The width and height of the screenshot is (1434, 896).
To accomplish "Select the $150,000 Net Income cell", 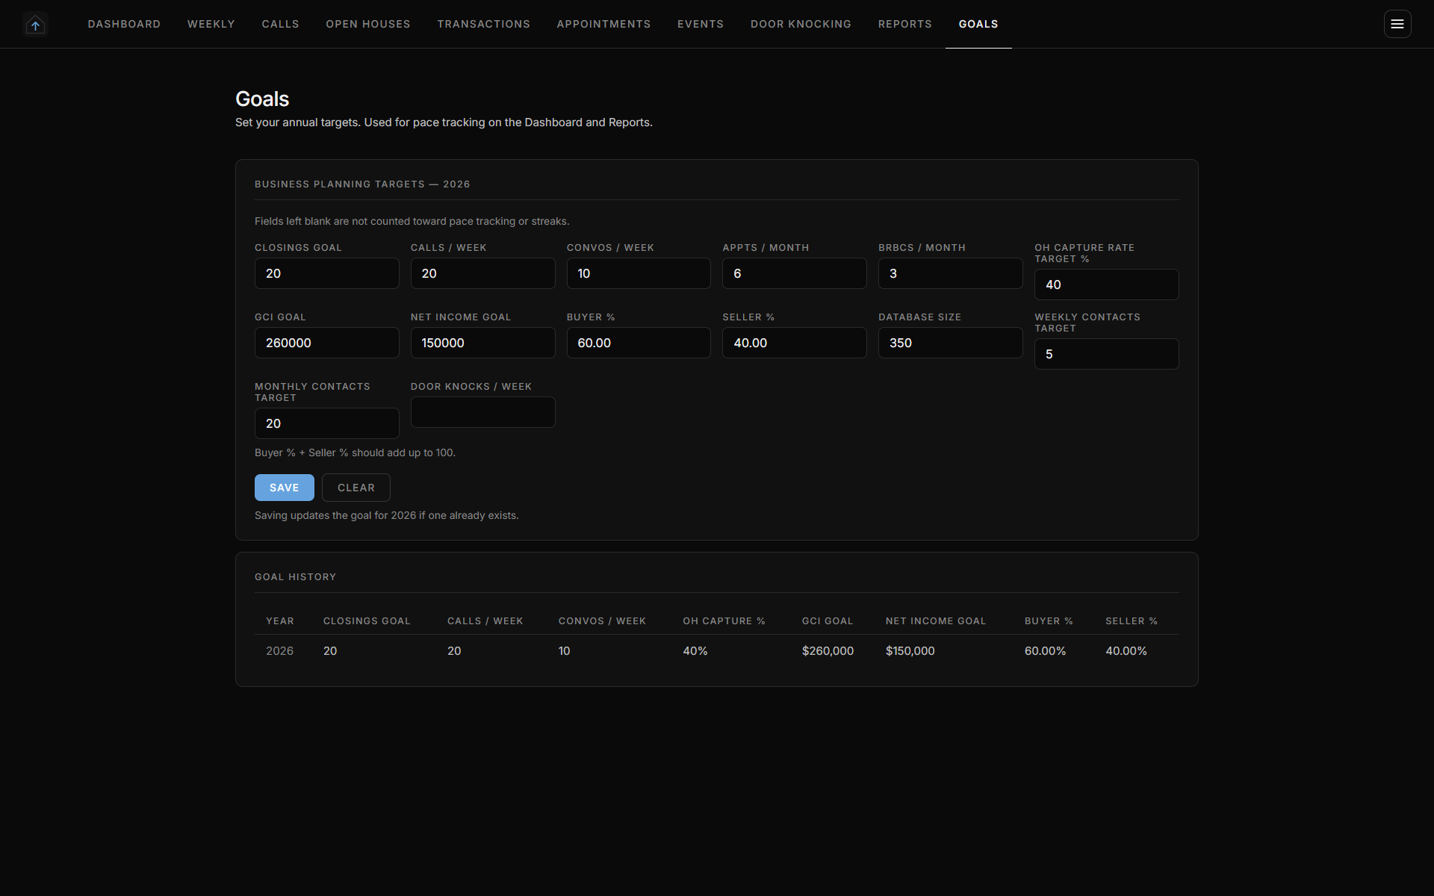I will point(910,651).
